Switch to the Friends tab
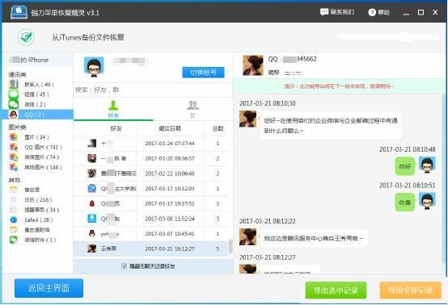Screen dimensions: 448x305 pyautogui.click(x=113, y=109)
